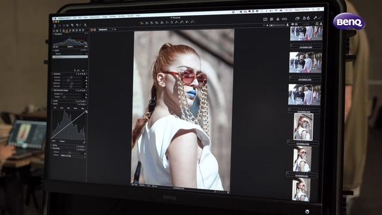The width and height of the screenshot is (382, 215).
Task: Open the first Library tool tab icon
Action: [x=54, y=31]
